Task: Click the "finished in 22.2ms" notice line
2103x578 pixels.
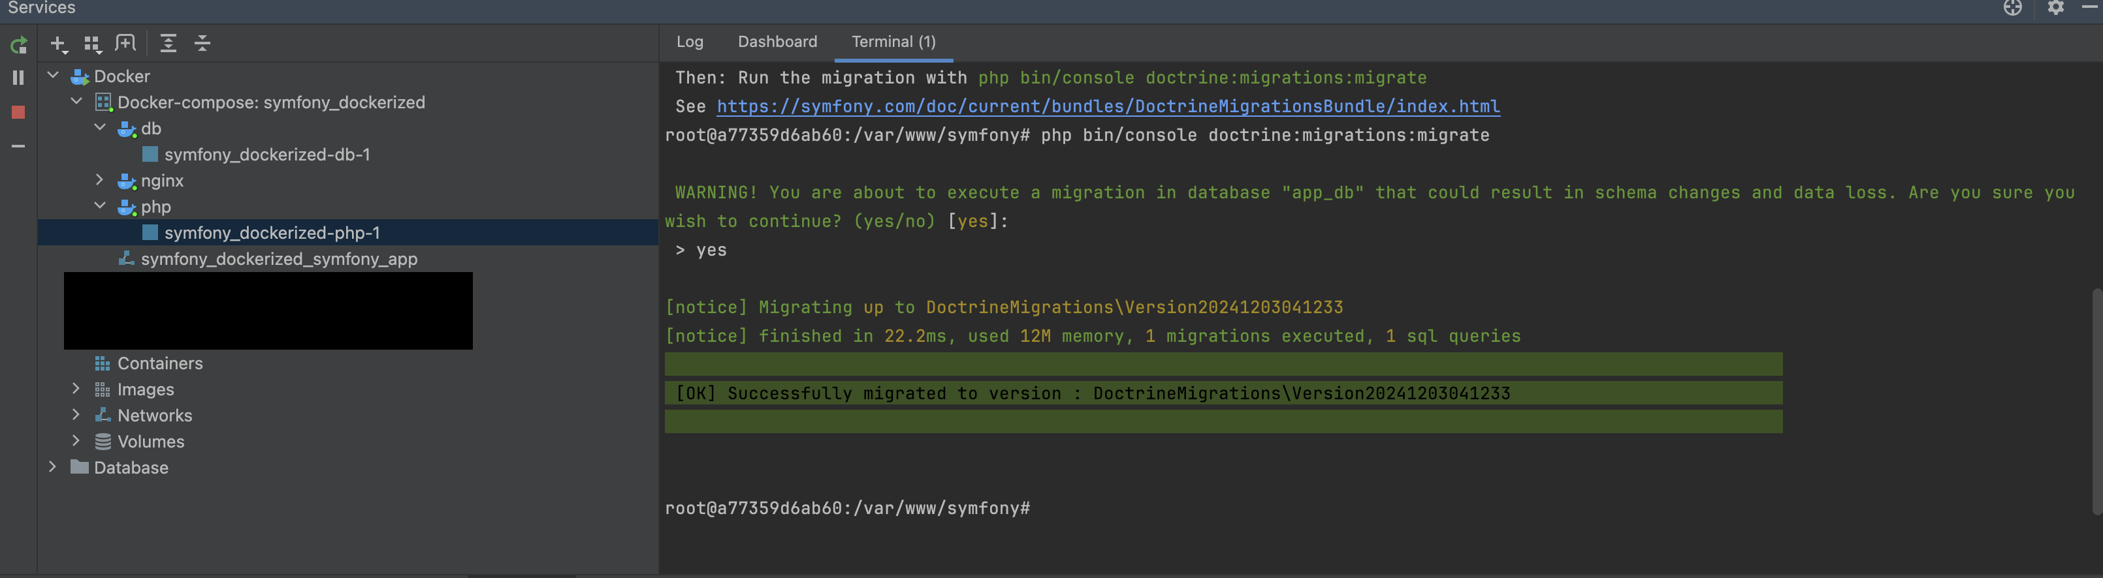Action: (x=1093, y=336)
